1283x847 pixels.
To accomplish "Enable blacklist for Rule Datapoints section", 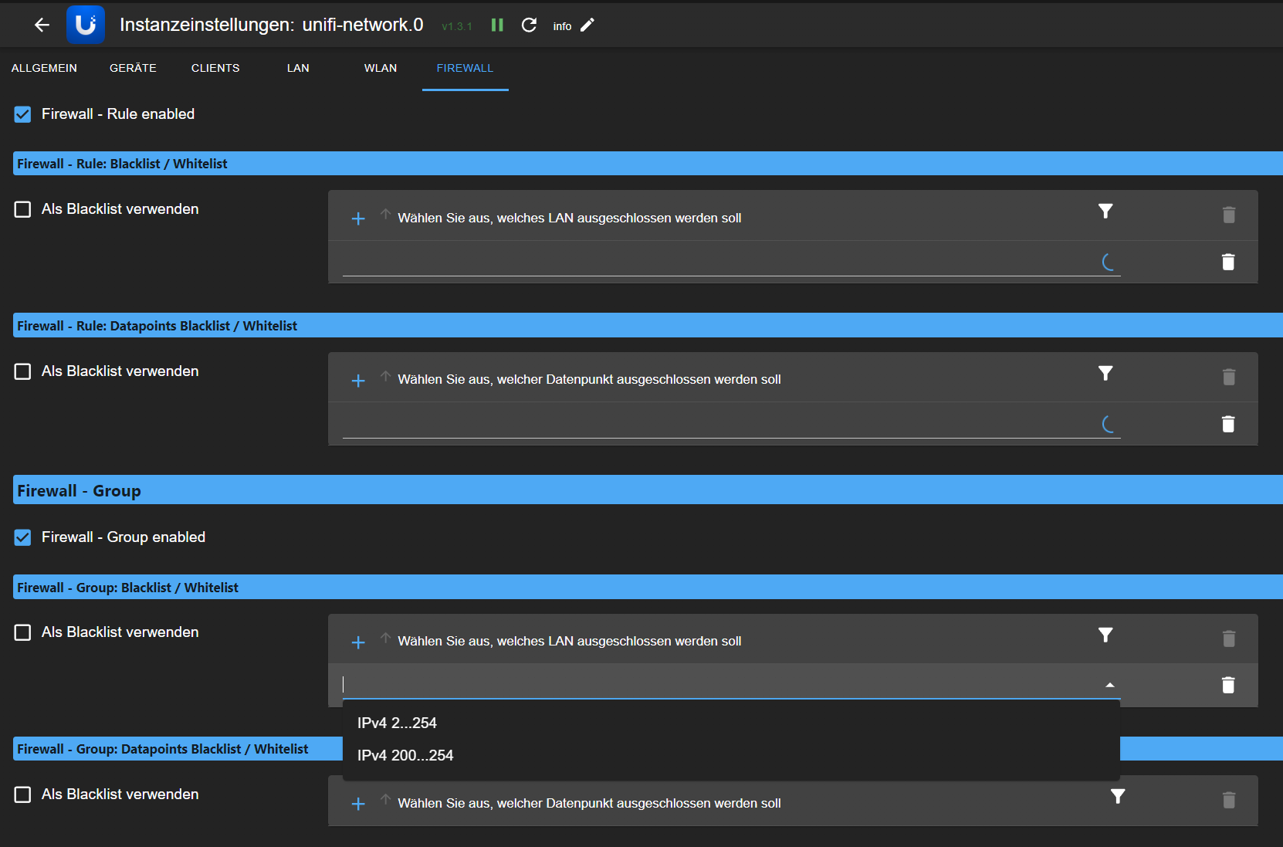I will click(x=23, y=371).
